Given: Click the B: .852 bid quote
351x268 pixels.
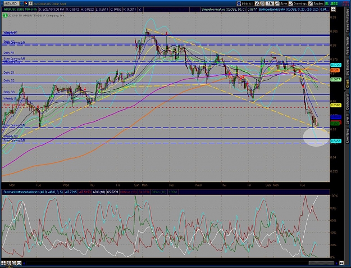Looking at the screenshot, I should (x=331, y=3).
